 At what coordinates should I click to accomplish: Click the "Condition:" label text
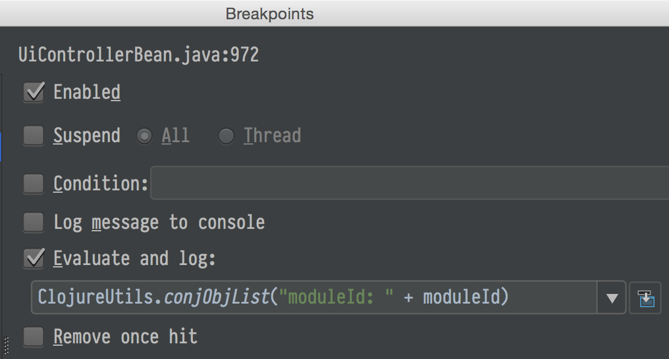pos(101,183)
